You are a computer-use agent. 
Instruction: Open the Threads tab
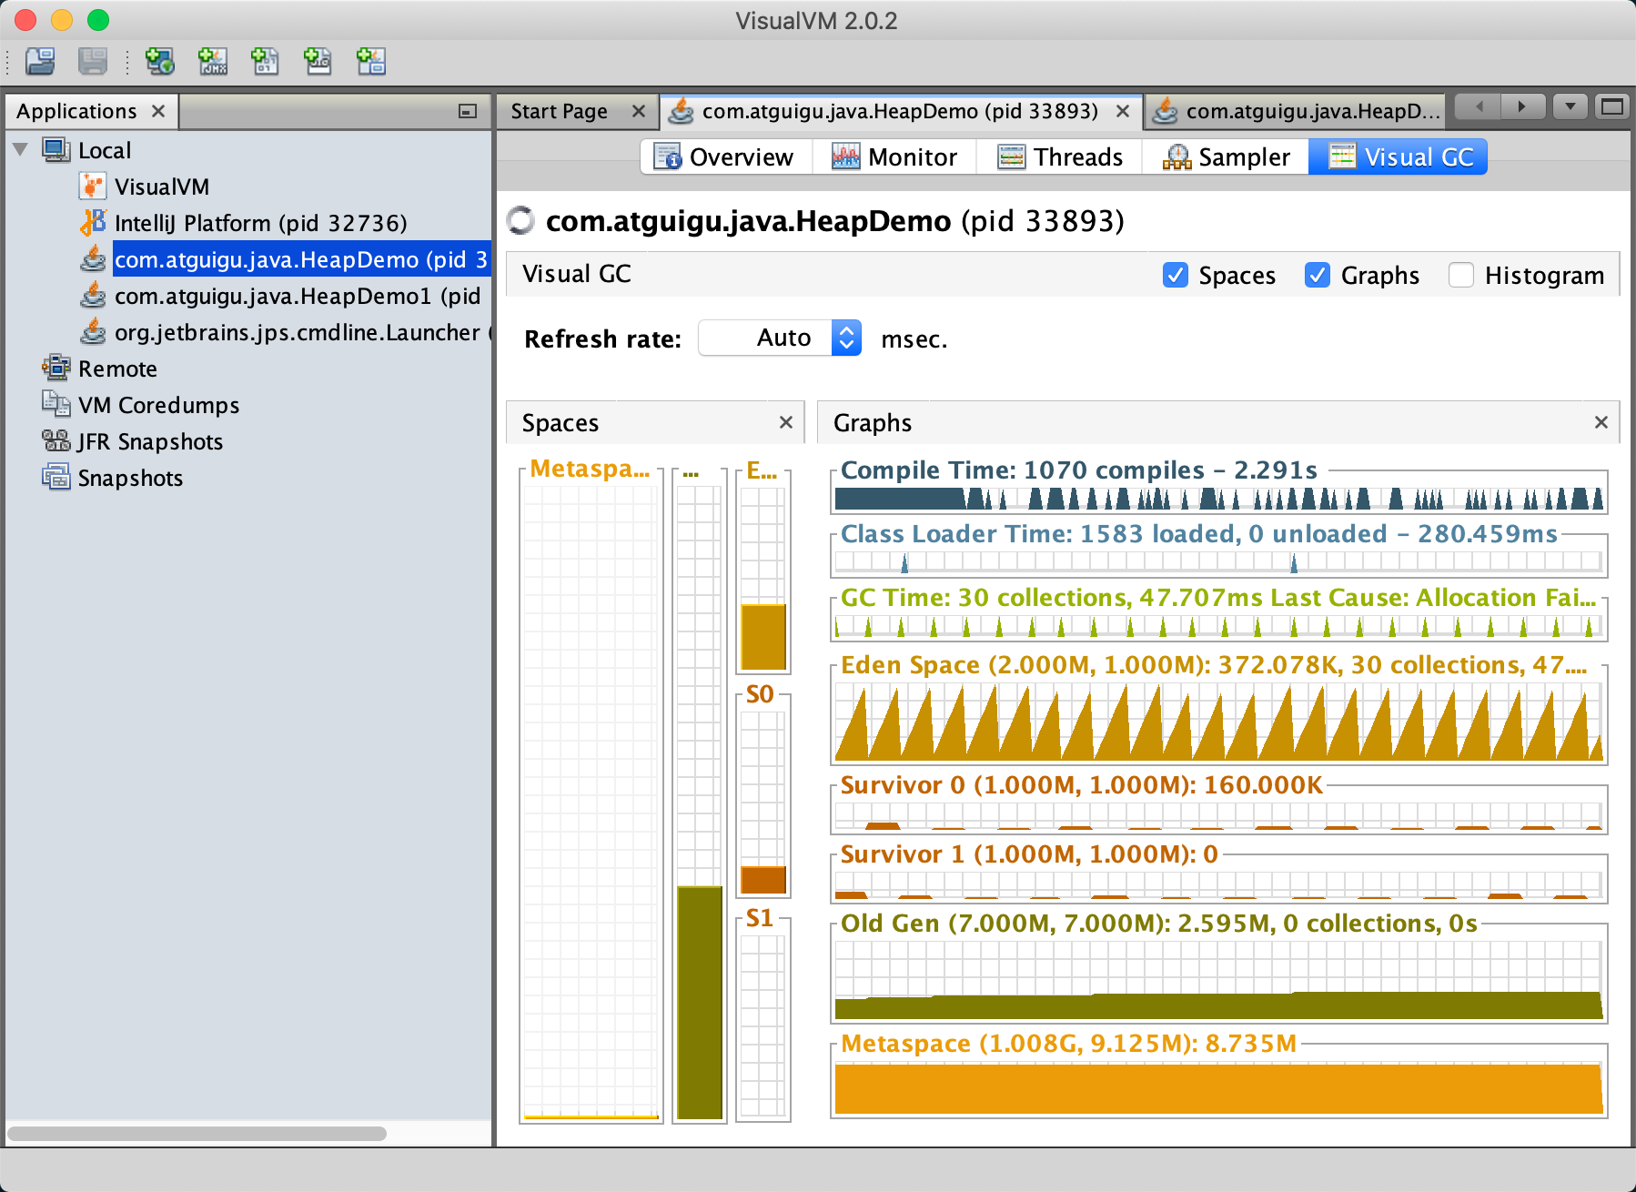[1060, 157]
